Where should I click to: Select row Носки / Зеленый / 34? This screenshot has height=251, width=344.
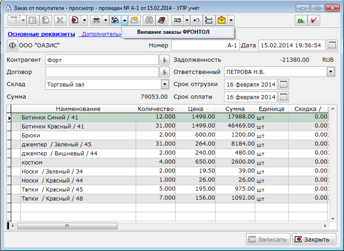(x=170, y=171)
